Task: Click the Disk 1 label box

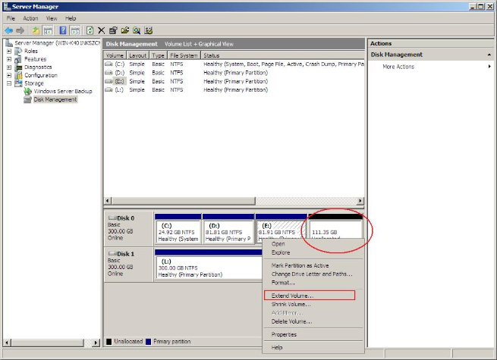Action: (128, 265)
